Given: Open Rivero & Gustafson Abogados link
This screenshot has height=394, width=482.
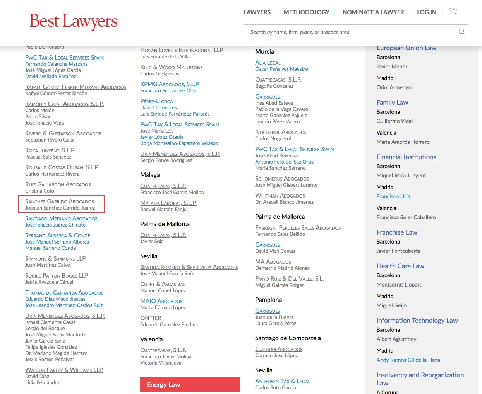Looking at the screenshot, I should pyautogui.click(x=63, y=133).
